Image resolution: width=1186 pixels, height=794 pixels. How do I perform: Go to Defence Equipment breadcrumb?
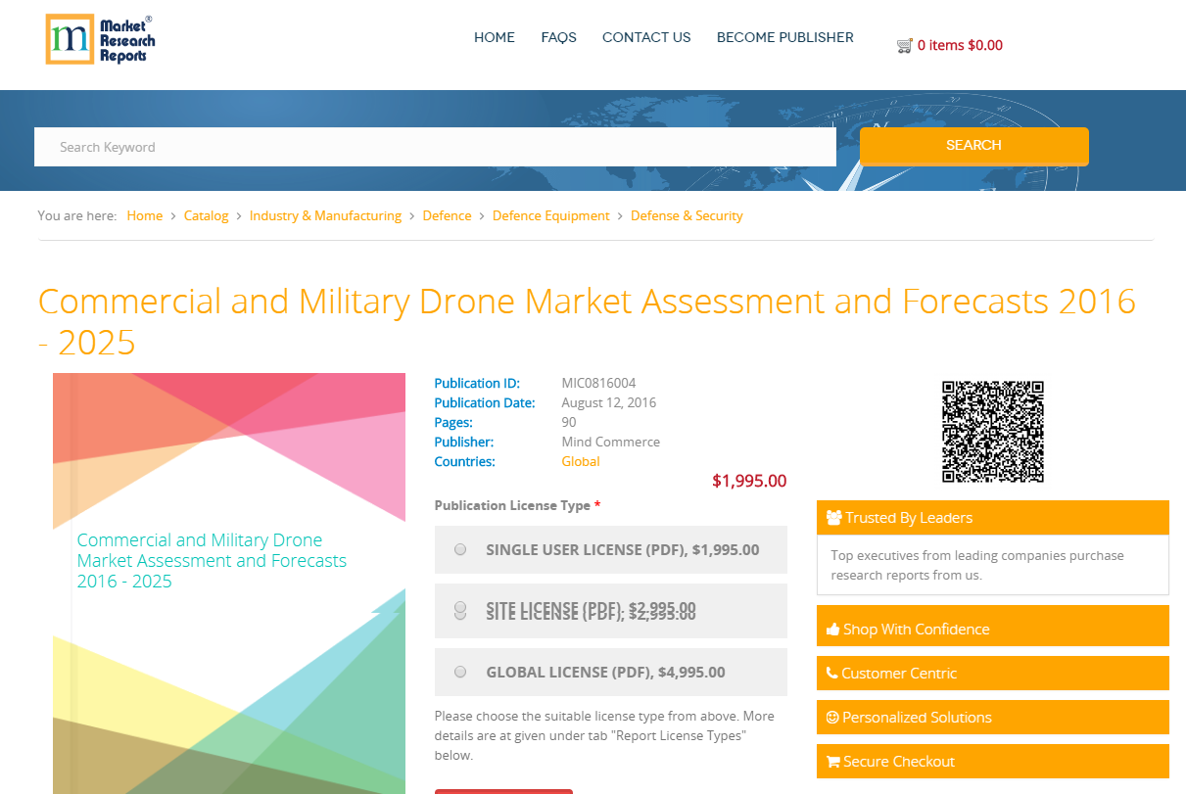[x=550, y=215]
